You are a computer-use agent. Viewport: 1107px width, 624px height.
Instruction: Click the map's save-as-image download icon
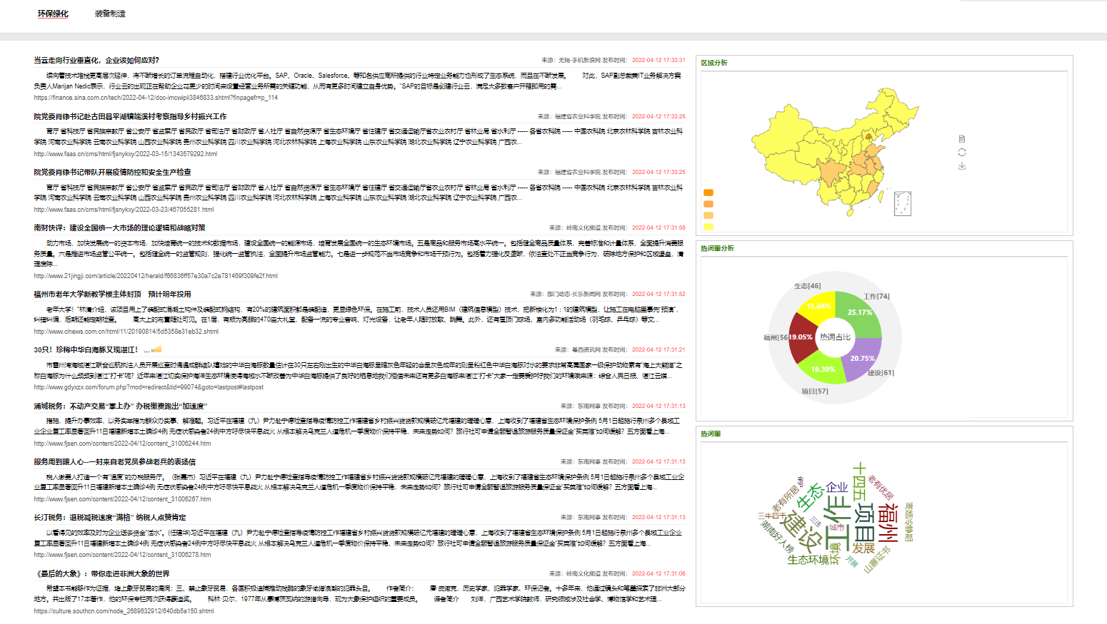pyautogui.click(x=962, y=165)
